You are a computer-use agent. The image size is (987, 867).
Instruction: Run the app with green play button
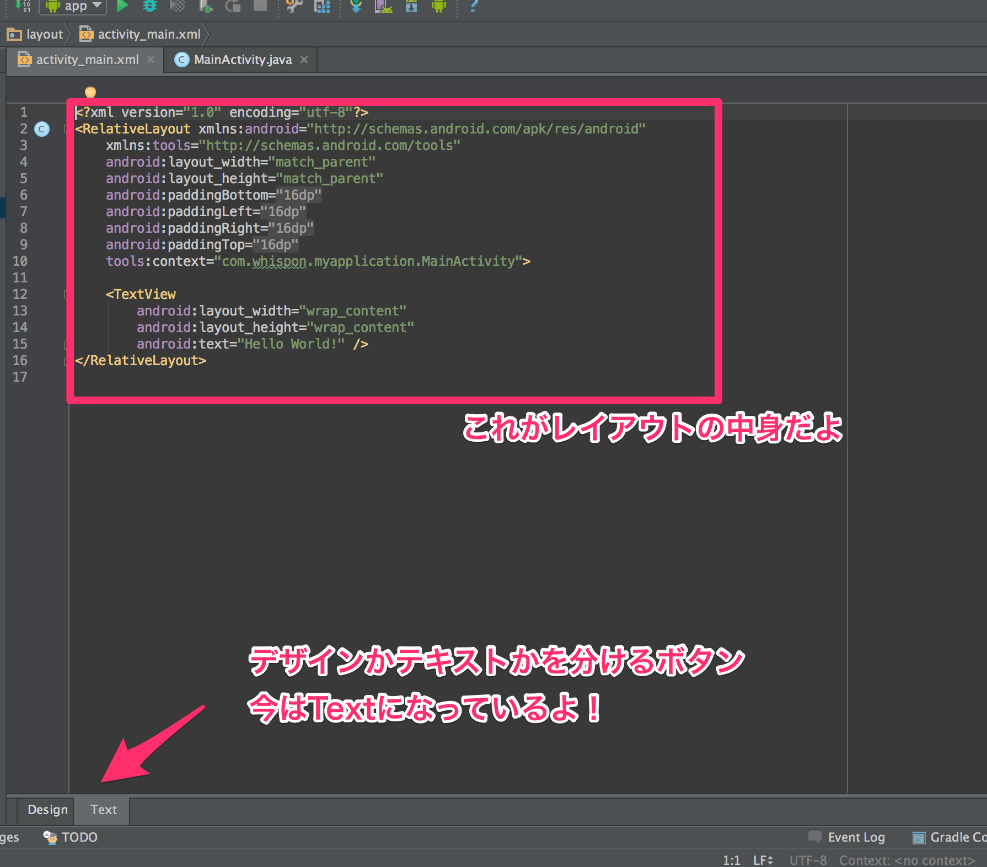[122, 6]
